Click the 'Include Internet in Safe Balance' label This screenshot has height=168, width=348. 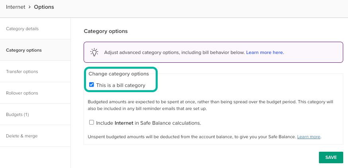click(x=148, y=123)
